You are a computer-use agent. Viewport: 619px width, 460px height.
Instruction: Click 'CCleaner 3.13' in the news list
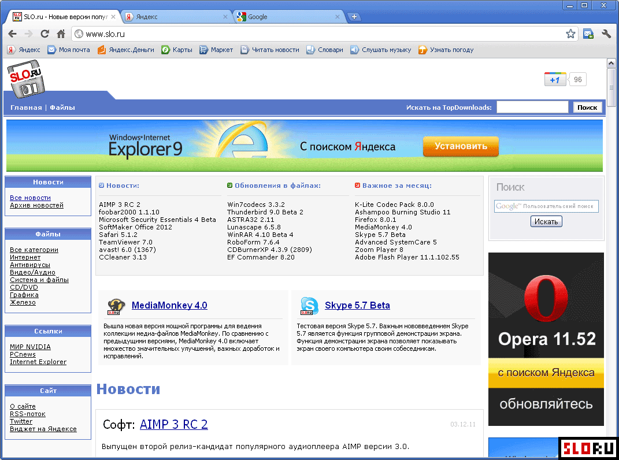click(x=123, y=257)
